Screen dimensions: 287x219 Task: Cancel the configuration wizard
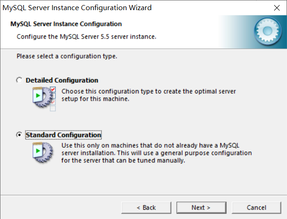pyautogui.click(x=256, y=207)
